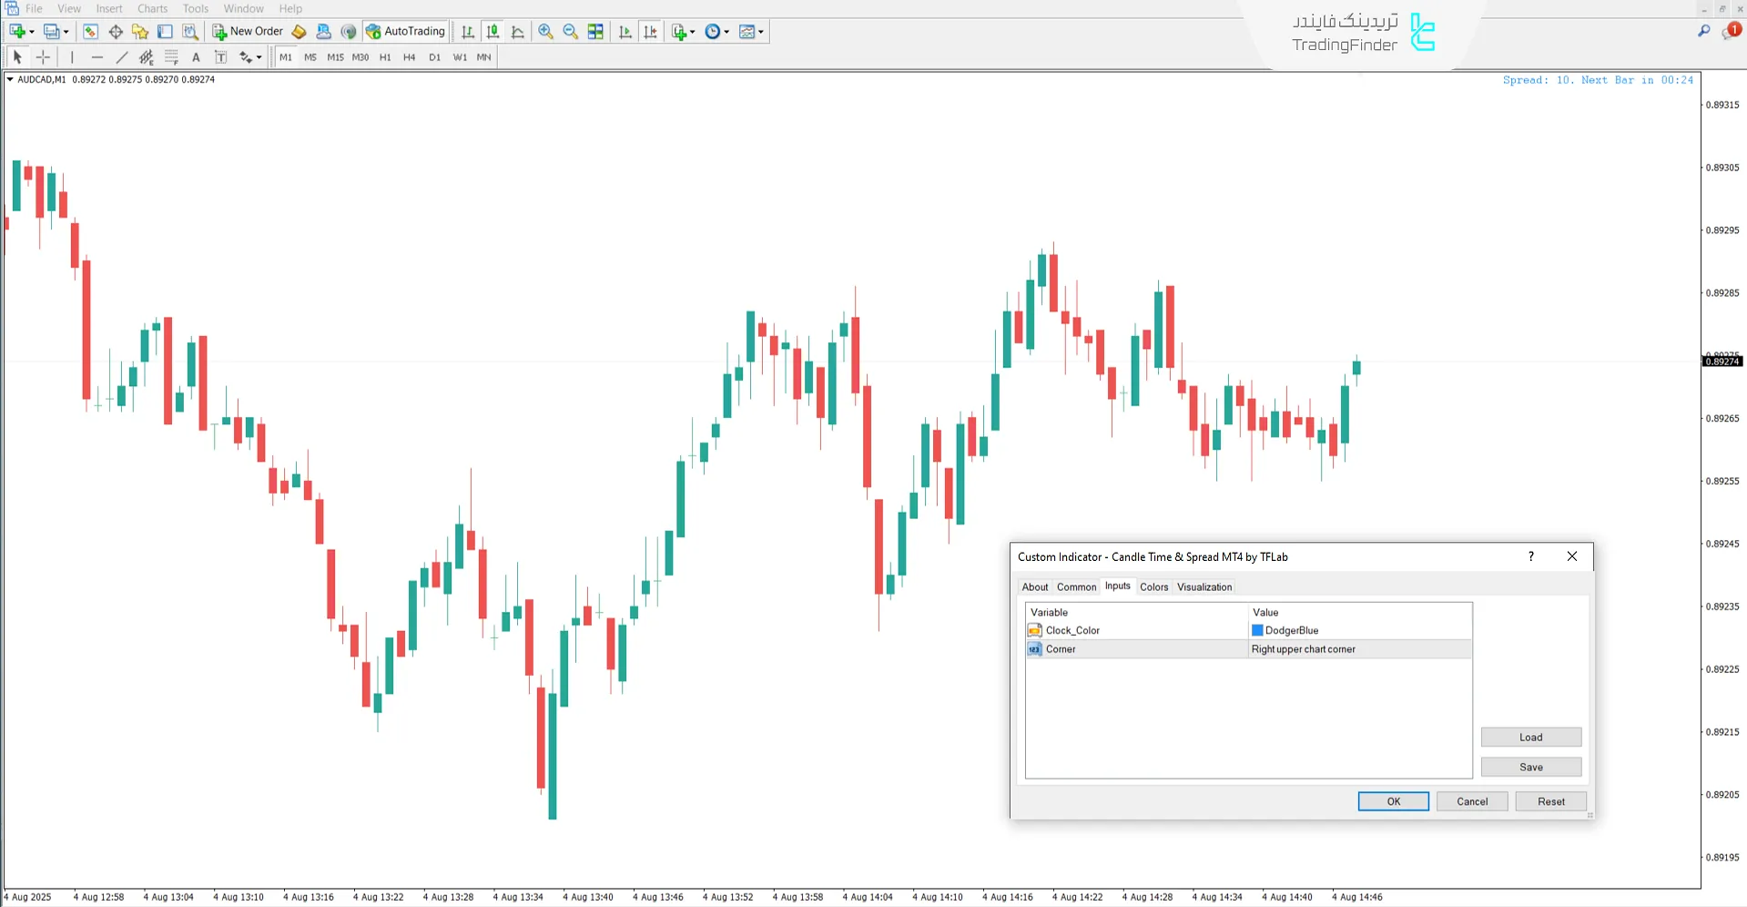This screenshot has height=907, width=1747.
Task: Click OK in the indicator dialog
Action: point(1393,801)
